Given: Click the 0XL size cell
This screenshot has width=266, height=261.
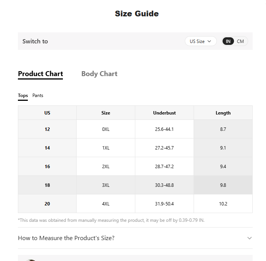Looking at the screenshot, I should (106, 129).
